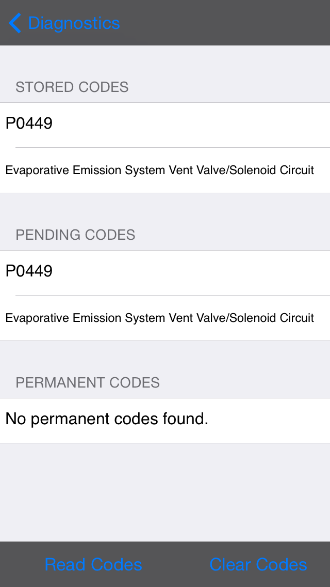The width and height of the screenshot is (330, 587).
Task: Tap the stored code's Evaporative Emission description
Action: [x=159, y=171]
